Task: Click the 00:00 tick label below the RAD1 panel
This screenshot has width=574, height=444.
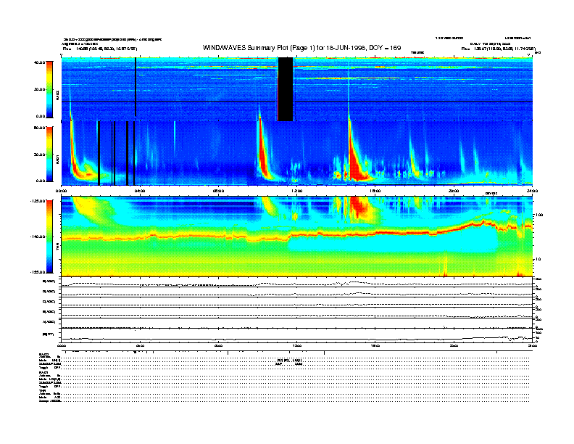Action: (61, 191)
